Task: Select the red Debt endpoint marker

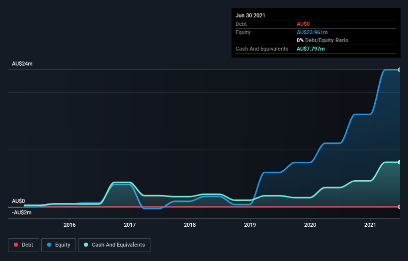Action: (400, 207)
